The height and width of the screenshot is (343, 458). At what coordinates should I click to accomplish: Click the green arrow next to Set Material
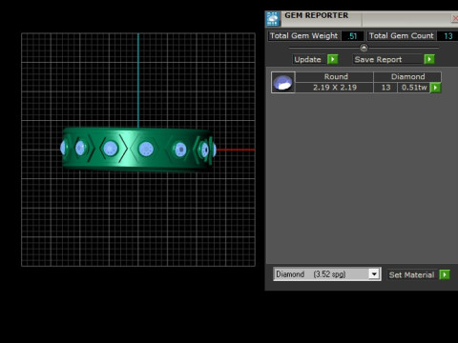click(445, 274)
